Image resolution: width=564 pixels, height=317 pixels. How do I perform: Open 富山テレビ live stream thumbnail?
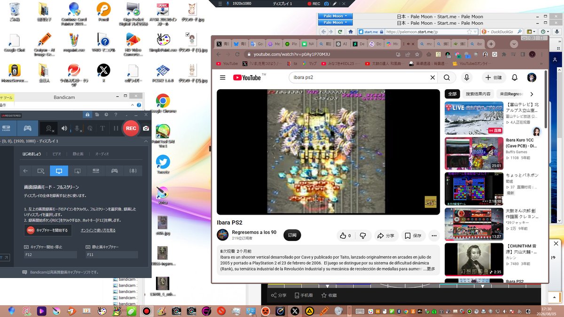click(x=474, y=118)
